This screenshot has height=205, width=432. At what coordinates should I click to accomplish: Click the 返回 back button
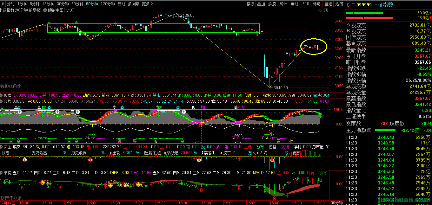pos(339,4)
